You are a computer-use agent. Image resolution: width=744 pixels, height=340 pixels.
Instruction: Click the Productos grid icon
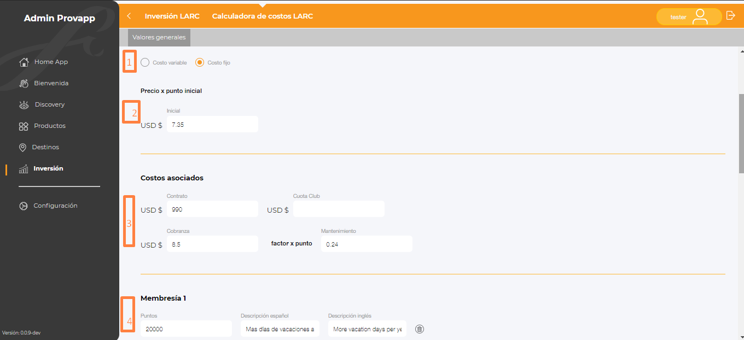24,126
